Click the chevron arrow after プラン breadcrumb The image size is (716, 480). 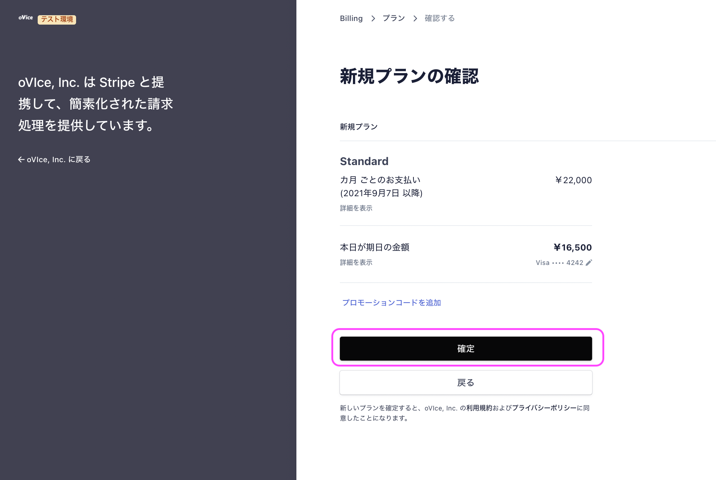415,18
